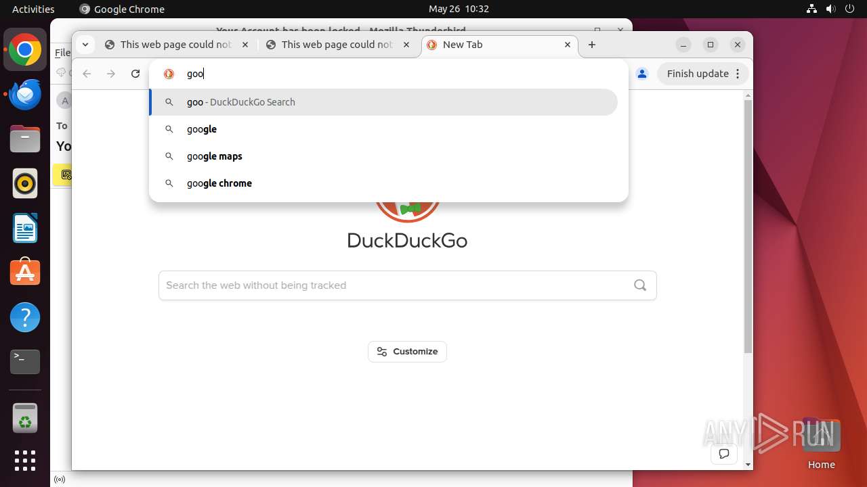This screenshot has height=487, width=867.
Task: Open Google Chrome from the dock
Action: click(25, 50)
